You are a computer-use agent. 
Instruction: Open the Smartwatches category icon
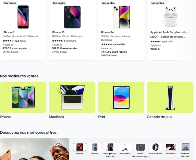click(x=155, y=147)
